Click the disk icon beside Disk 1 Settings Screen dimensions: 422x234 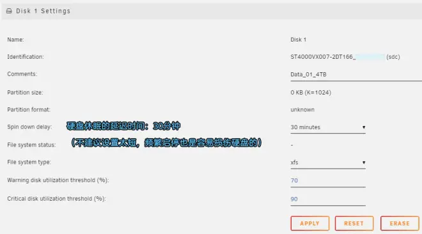pos(9,11)
